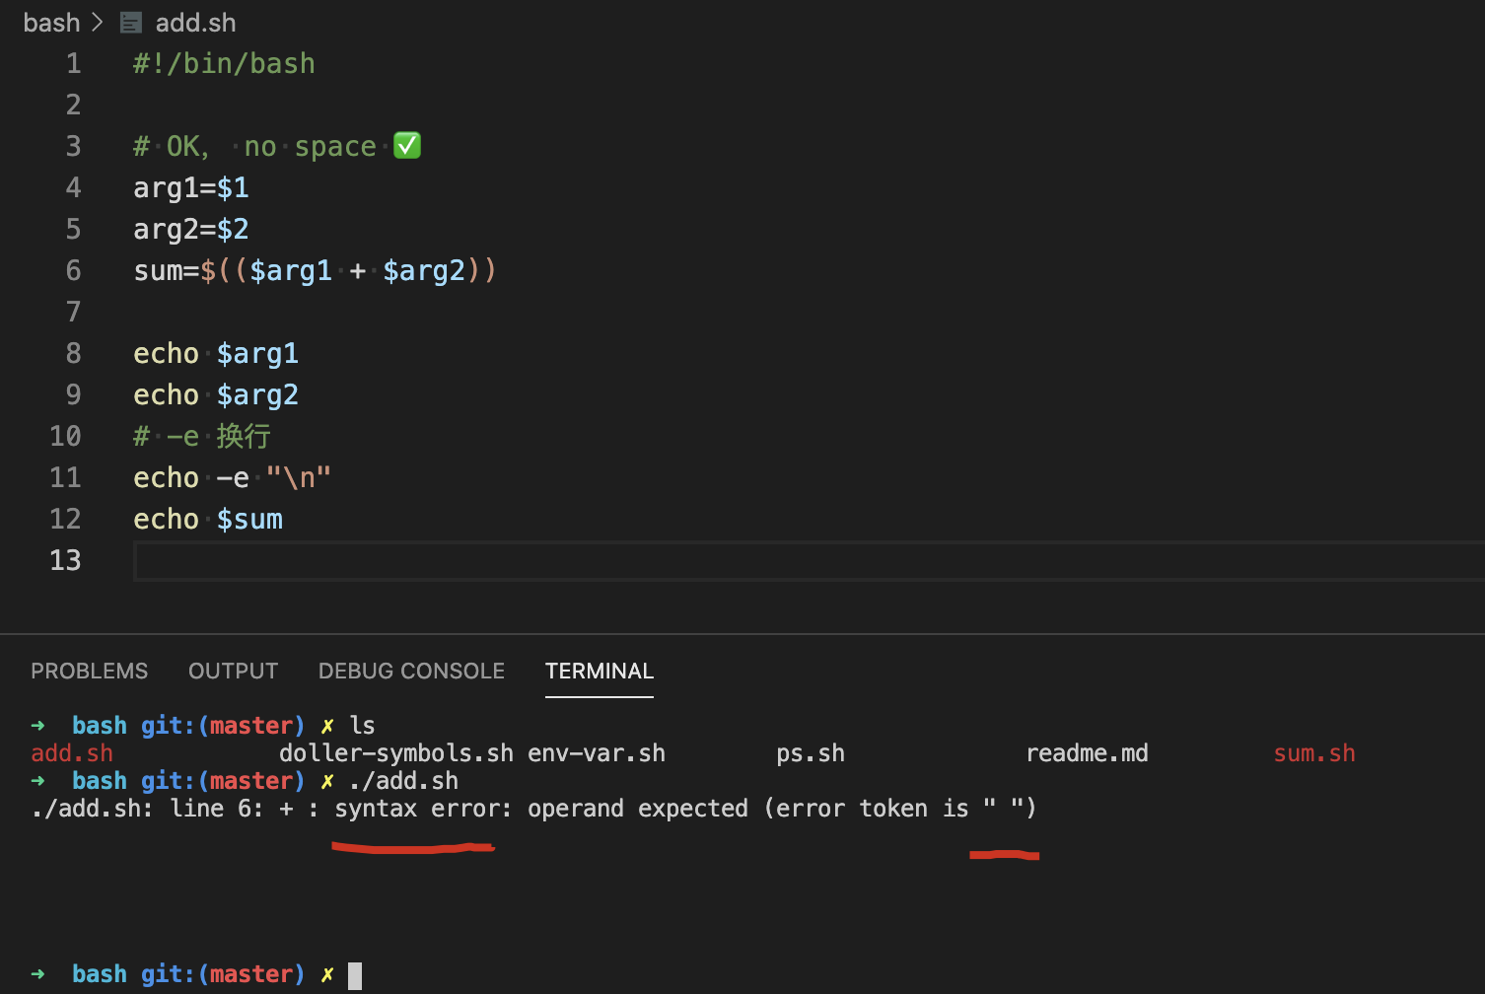Select the TERMINAL panel tab
This screenshot has height=994, width=1485.
coord(599,671)
